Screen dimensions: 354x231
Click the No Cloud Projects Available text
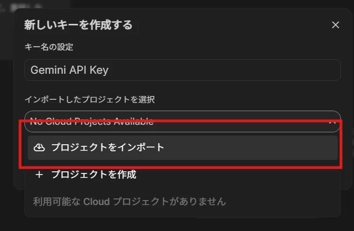tap(92, 121)
